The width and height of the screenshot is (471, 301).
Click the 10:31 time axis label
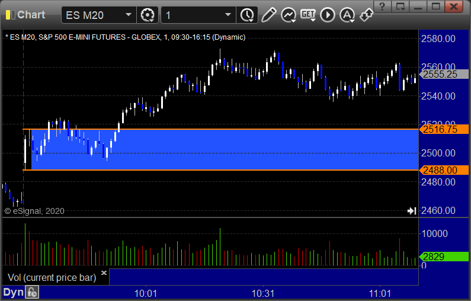(x=263, y=293)
